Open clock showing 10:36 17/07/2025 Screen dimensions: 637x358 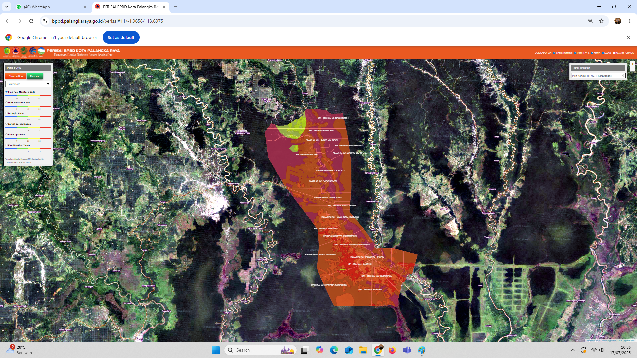620,350
